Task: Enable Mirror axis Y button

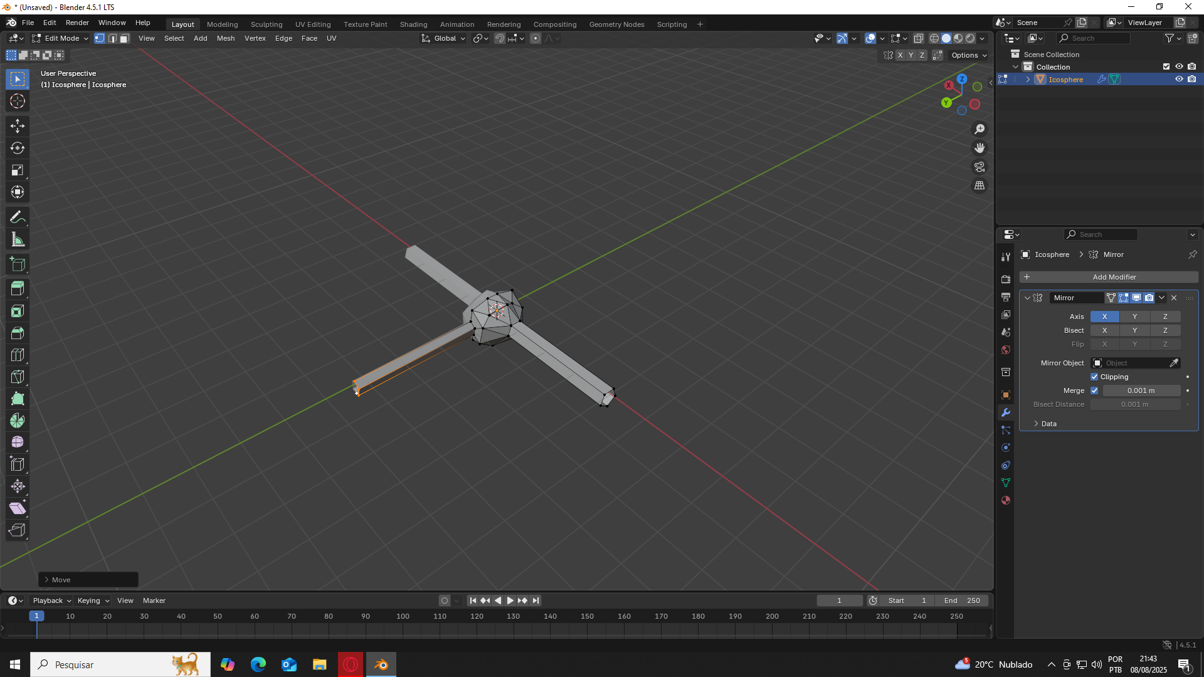Action: (x=1134, y=317)
